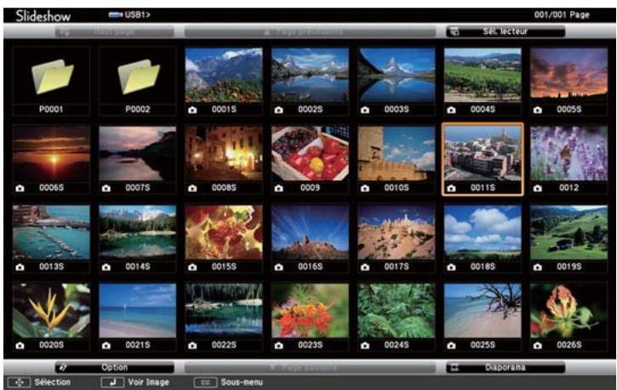
Task: Click the camera icon beside 0017S
Action: [x=365, y=267]
